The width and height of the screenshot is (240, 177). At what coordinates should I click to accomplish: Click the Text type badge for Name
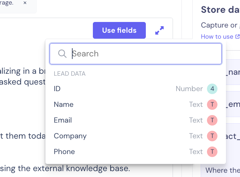pos(212,105)
